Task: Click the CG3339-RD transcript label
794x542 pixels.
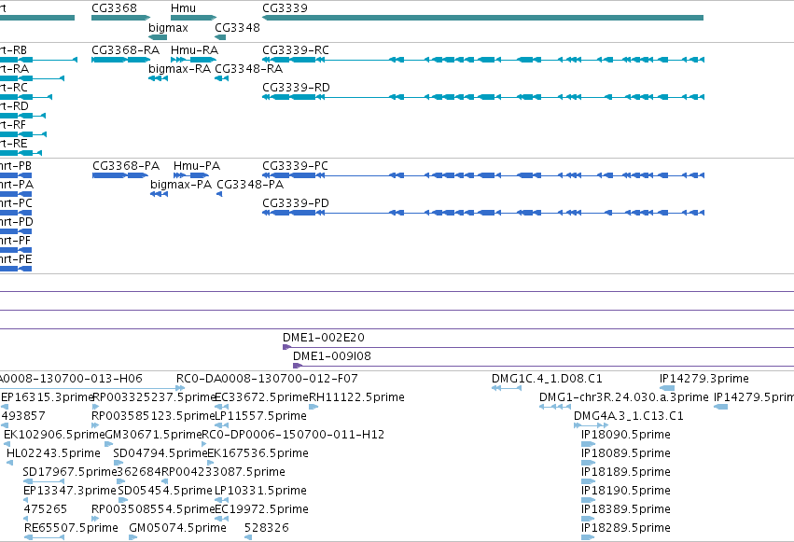Action: tap(296, 88)
